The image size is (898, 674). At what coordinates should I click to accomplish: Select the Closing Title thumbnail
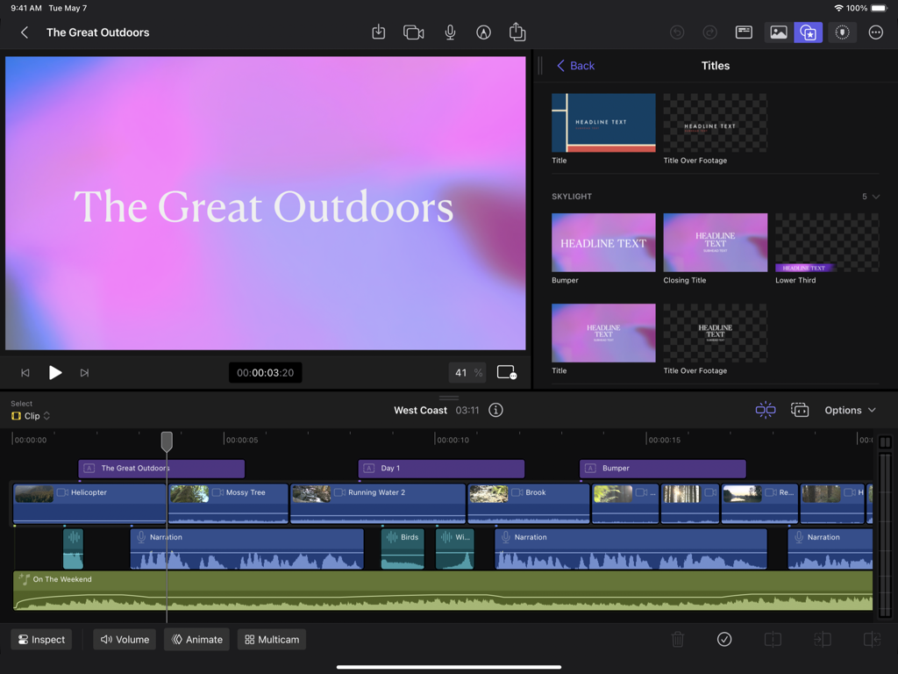tap(715, 242)
